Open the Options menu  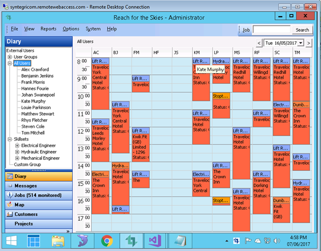71,29
